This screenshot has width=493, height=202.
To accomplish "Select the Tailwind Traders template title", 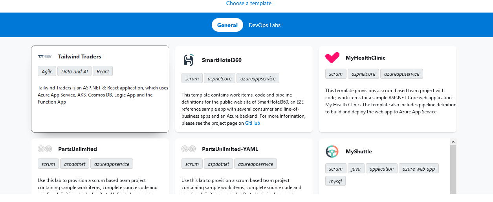I will (80, 56).
